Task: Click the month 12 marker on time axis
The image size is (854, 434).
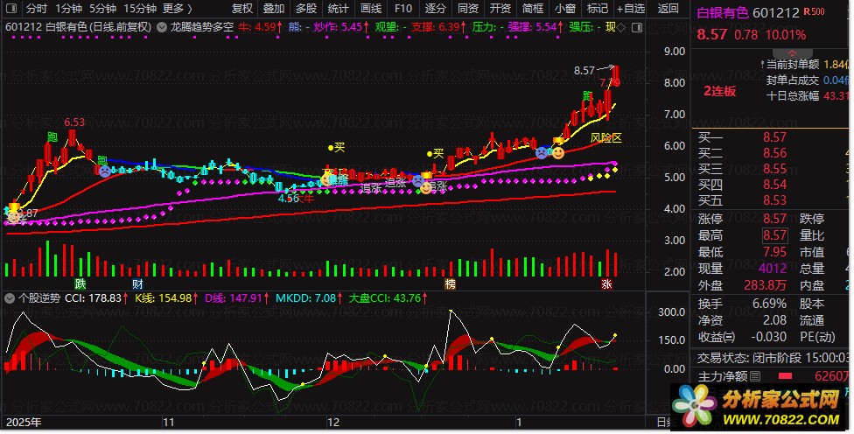Action: click(x=332, y=423)
